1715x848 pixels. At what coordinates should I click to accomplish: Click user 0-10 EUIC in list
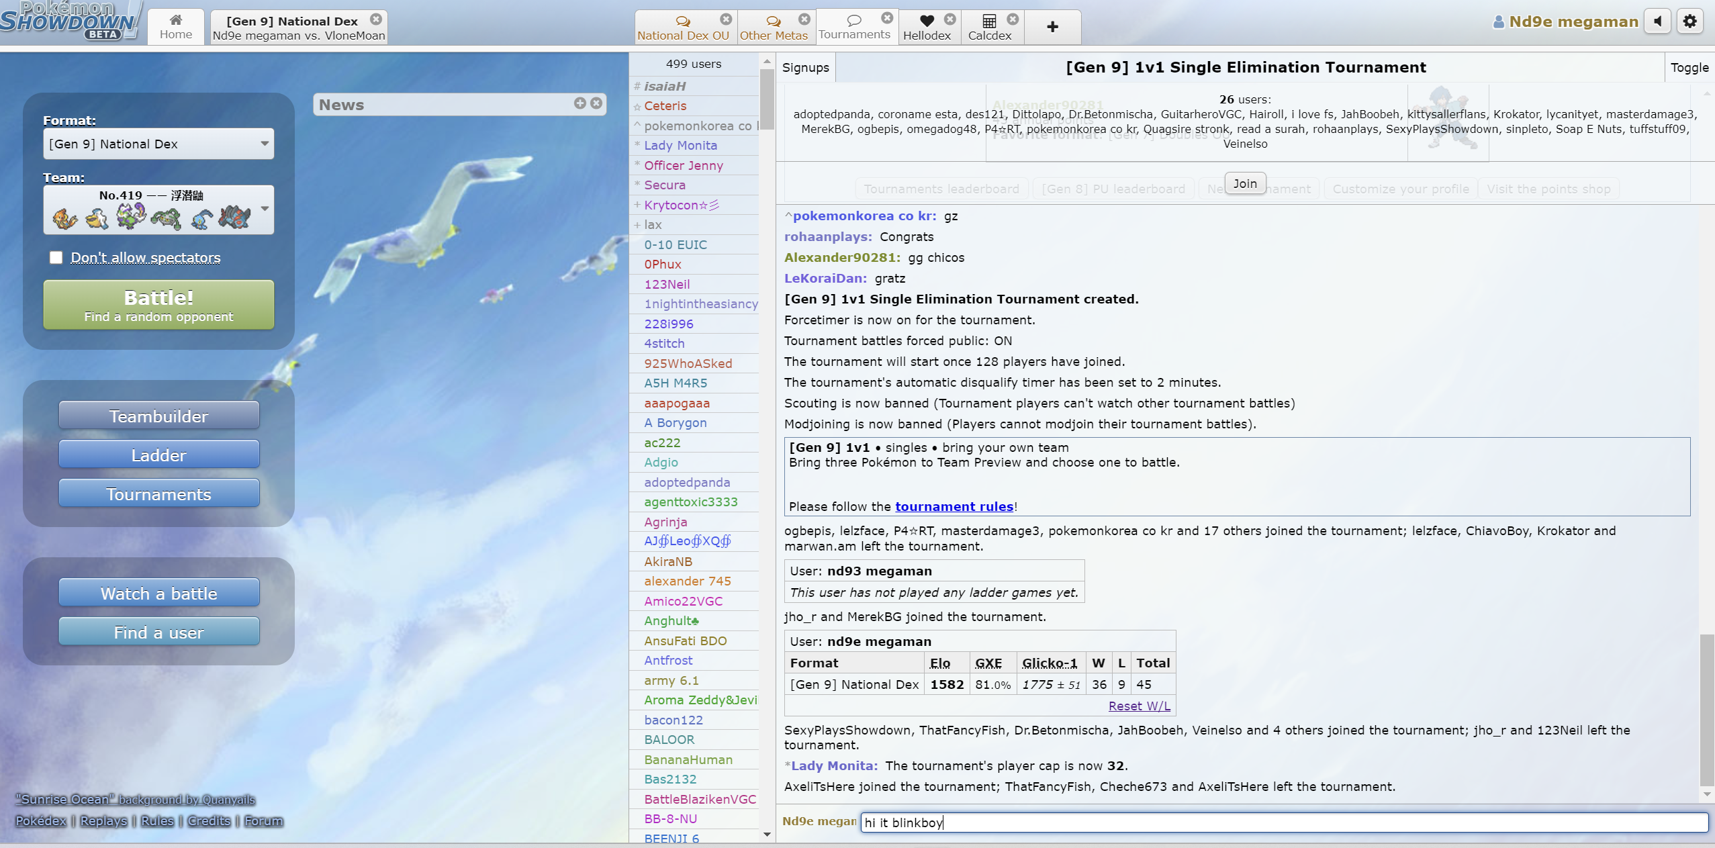click(x=694, y=244)
